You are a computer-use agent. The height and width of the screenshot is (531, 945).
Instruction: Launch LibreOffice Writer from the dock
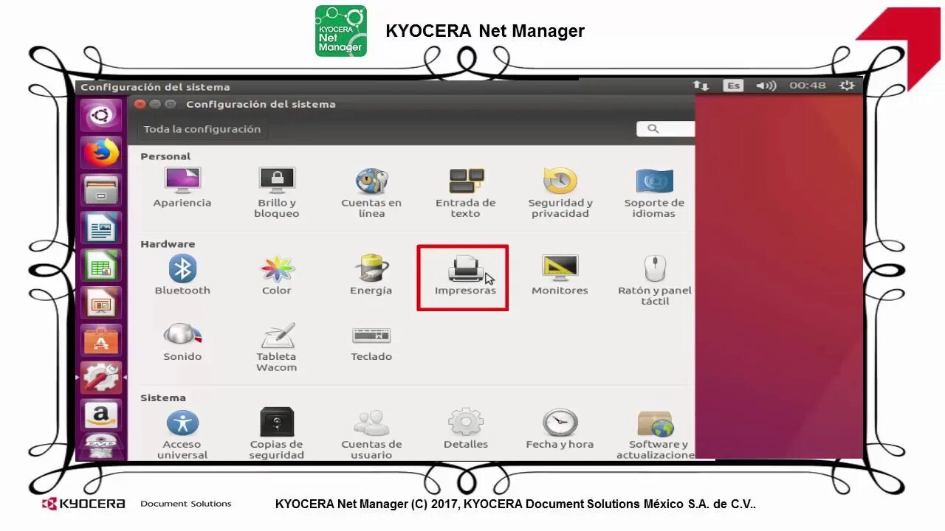(x=101, y=229)
